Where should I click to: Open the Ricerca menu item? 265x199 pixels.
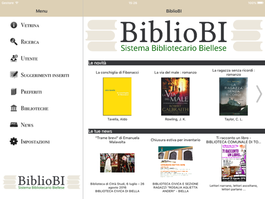30,42
